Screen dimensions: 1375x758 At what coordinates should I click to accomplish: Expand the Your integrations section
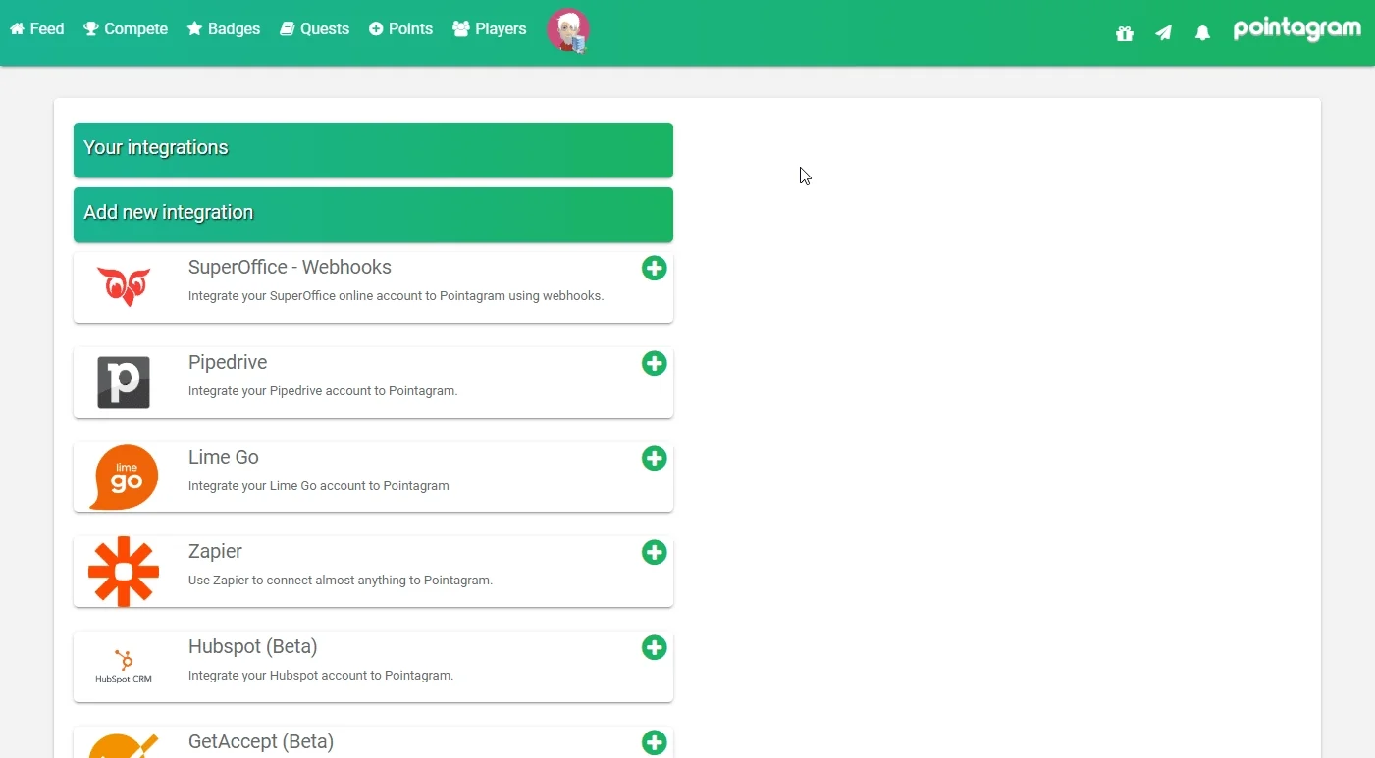tap(373, 150)
